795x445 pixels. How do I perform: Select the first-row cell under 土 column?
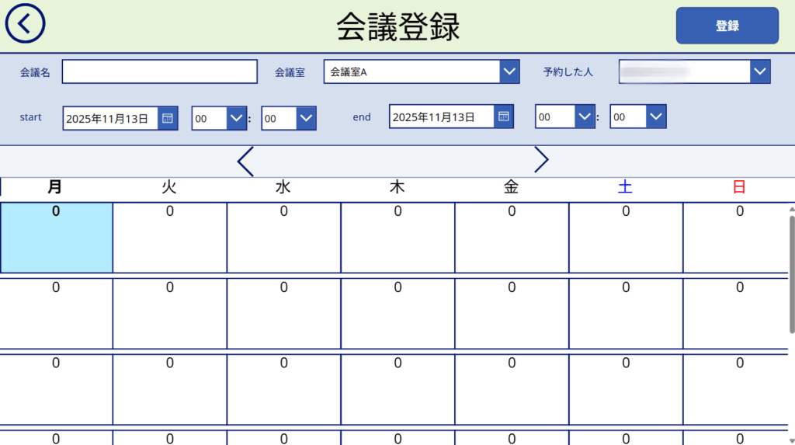point(626,238)
